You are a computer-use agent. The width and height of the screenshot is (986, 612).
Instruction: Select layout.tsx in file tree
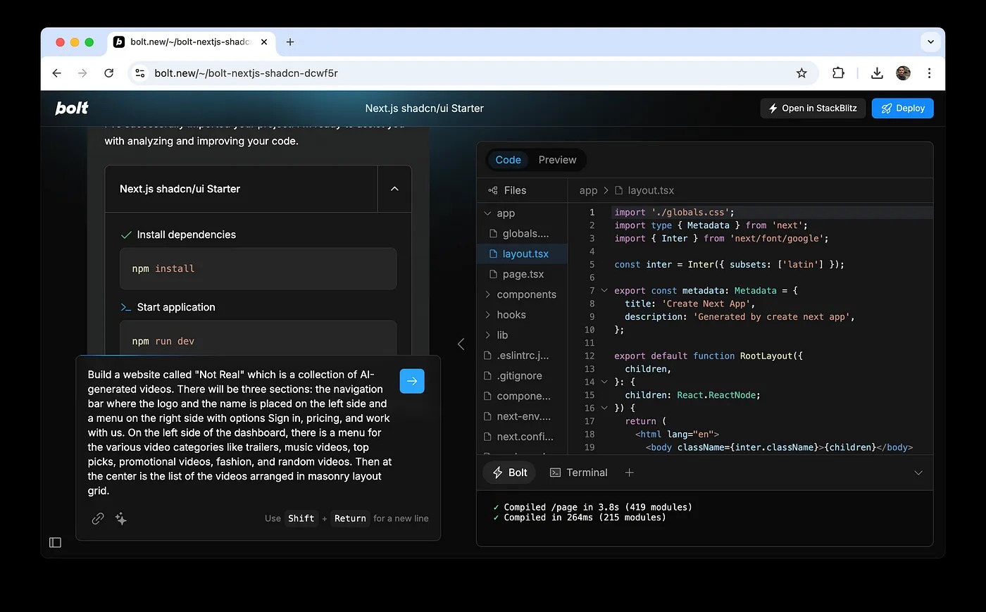pyautogui.click(x=523, y=254)
